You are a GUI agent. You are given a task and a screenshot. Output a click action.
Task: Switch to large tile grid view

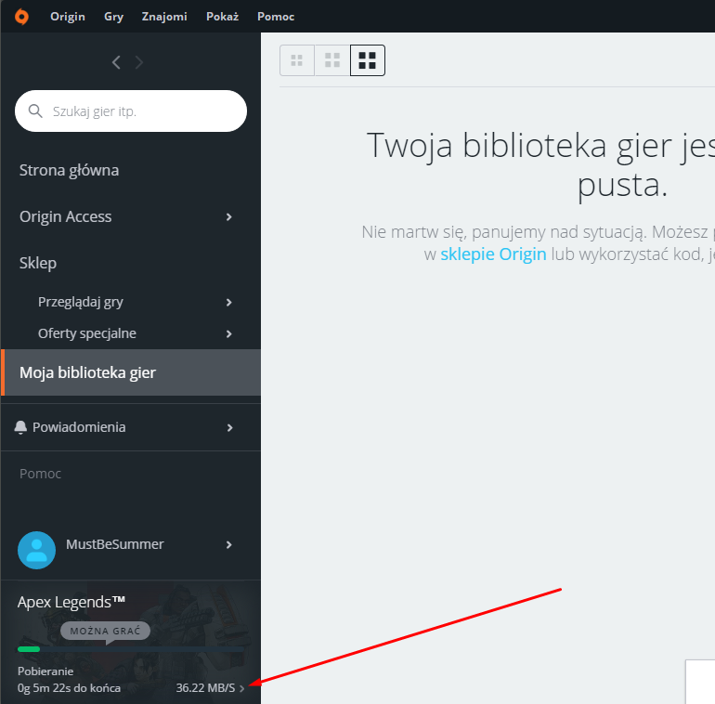click(x=368, y=60)
